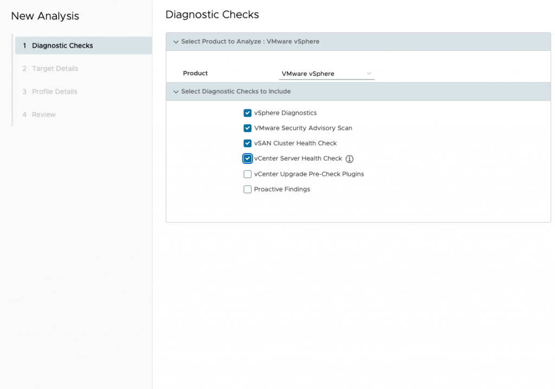This screenshot has width=555, height=389.
Task: Collapse Select Diagnostic Checks to Include chevron
Action: (176, 91)
